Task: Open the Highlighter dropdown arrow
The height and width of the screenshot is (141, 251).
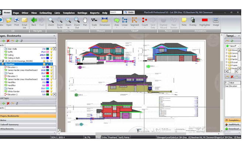Action: click(205, 28)
